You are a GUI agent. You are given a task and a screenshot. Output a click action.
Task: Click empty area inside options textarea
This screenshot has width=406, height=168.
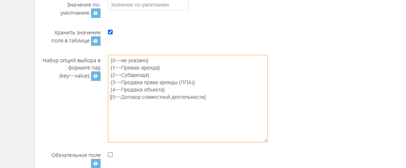point(188,121)
